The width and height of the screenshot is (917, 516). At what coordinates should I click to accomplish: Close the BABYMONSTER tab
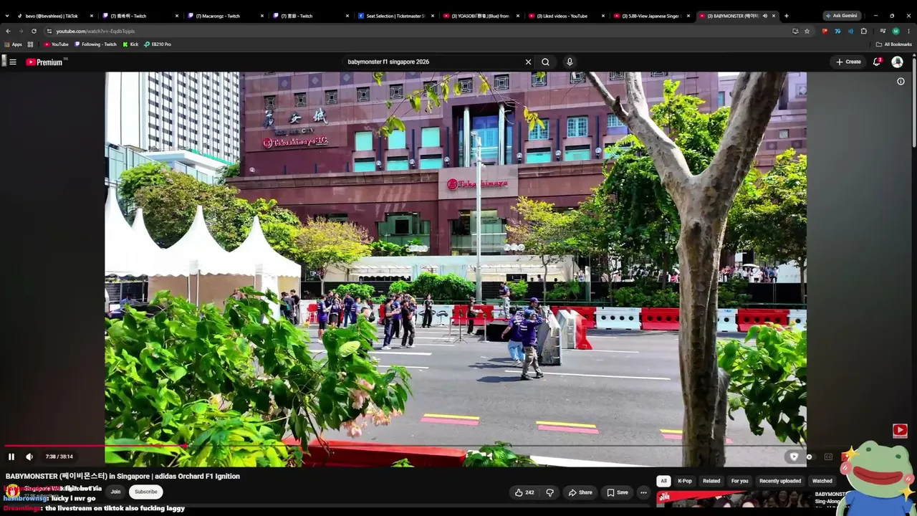click(x=774, y=16)
